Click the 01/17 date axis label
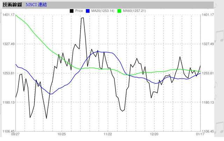Viewport: 224px width, 141px height. [200, 134]
